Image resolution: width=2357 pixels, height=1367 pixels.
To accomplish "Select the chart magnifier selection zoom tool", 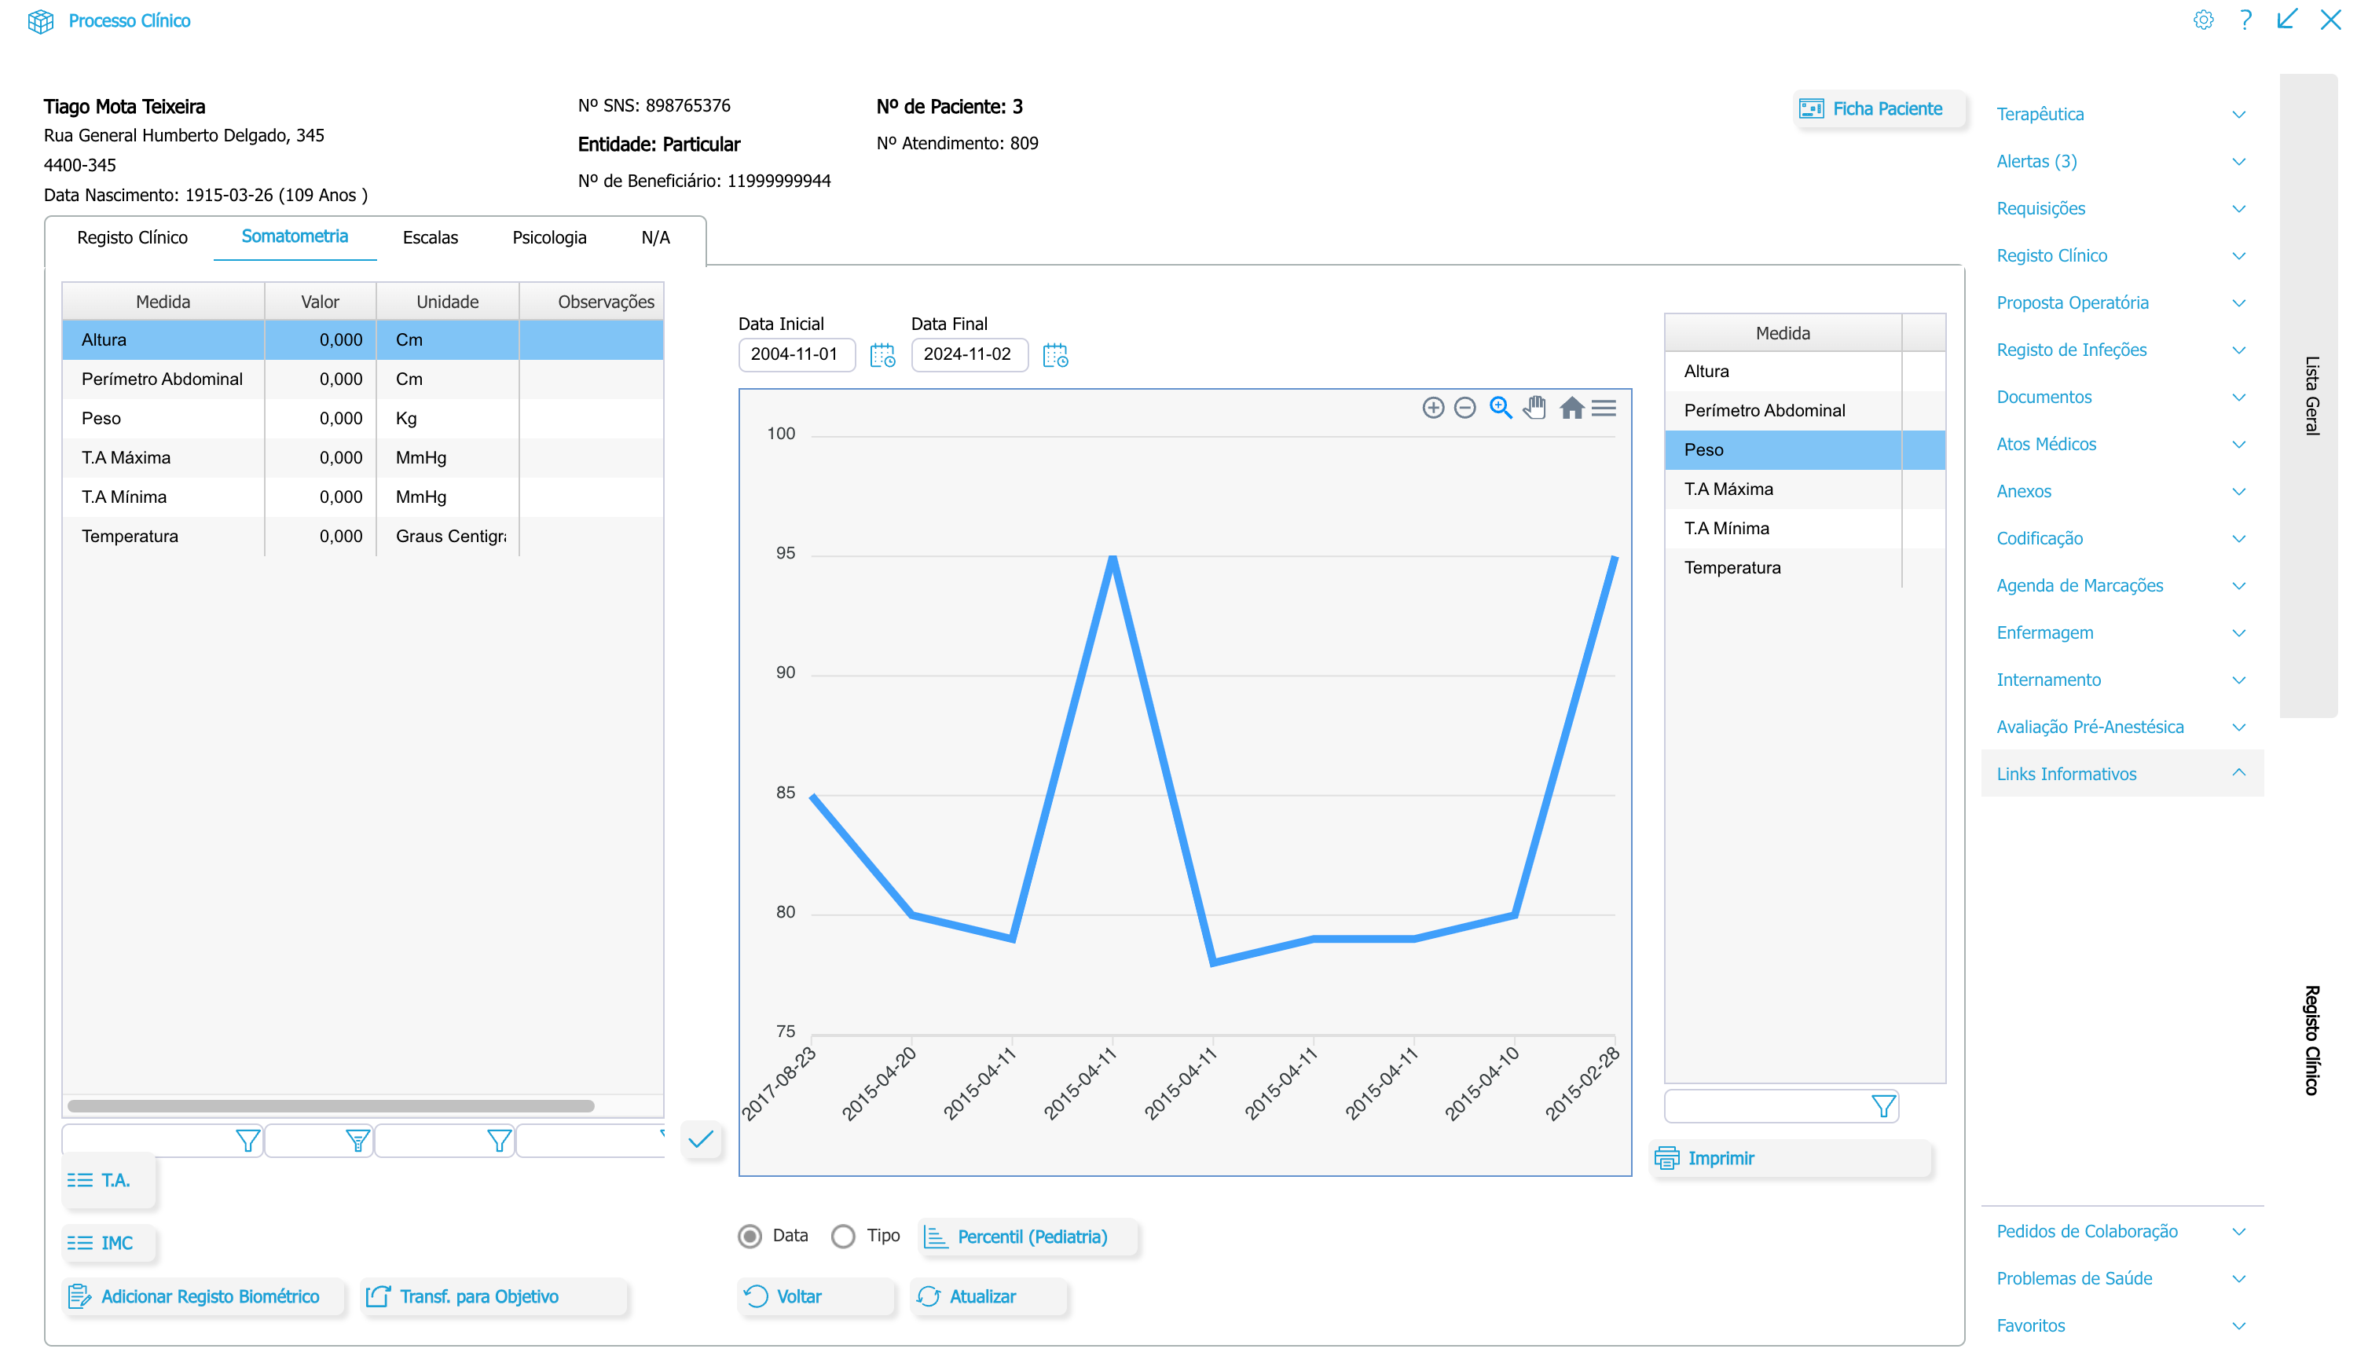I will (1501, 408).
